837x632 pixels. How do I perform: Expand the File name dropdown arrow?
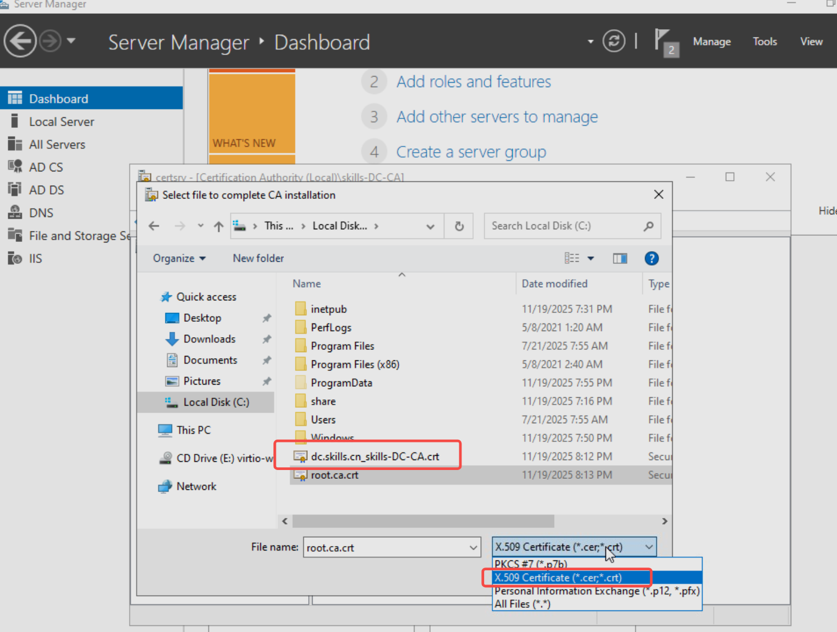click(x=473, y=547)
